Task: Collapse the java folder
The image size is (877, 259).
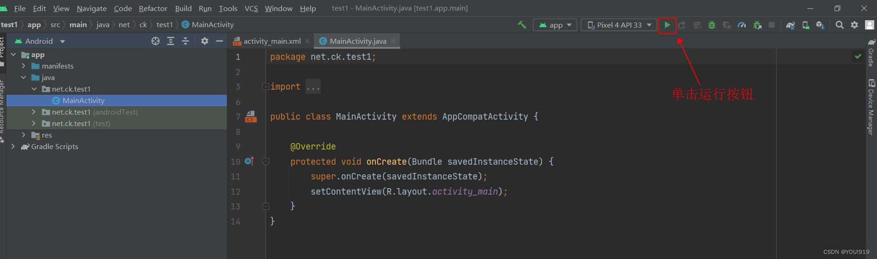Action: 23,78
